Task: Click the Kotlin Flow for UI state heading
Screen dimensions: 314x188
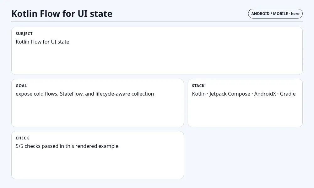Action: pos(62,14)
